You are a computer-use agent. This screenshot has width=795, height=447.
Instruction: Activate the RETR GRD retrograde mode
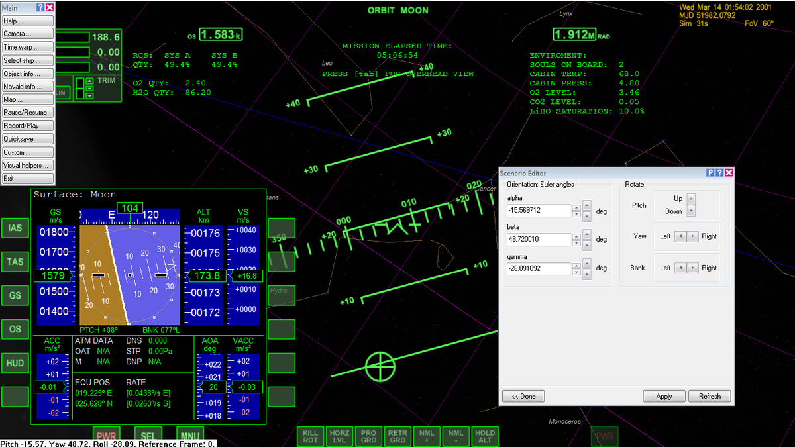click(x=397, y=436)
